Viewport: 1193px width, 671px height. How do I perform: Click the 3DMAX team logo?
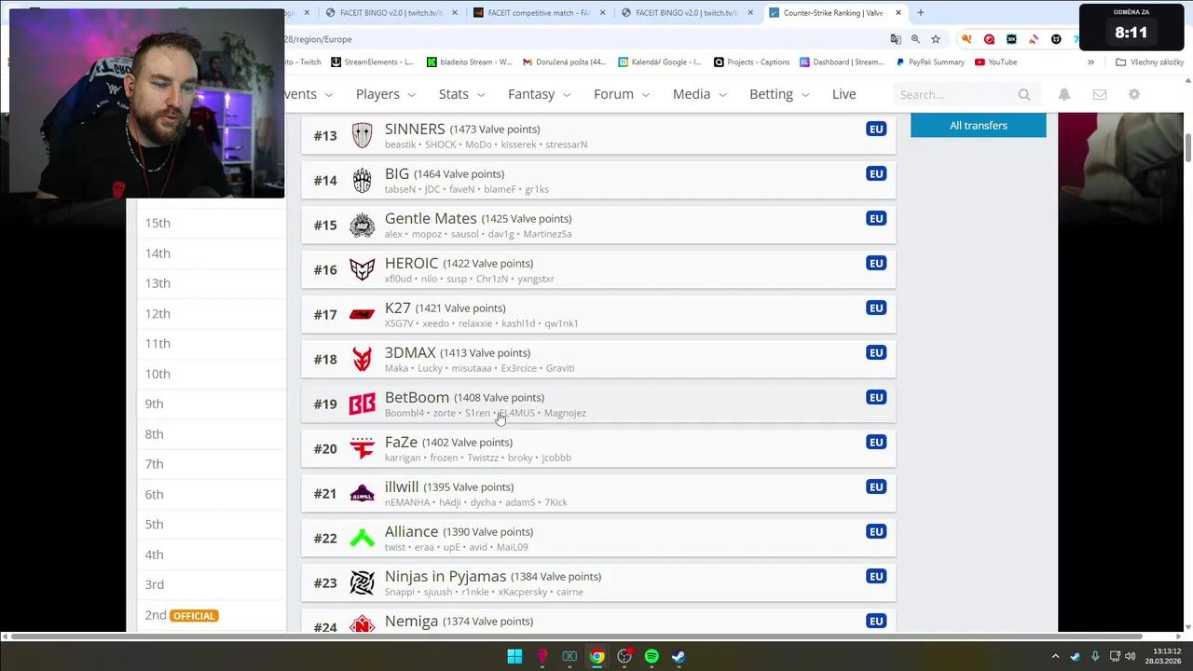(362, 359)
